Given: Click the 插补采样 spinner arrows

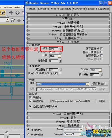Looking at the screenshot, I should tap(101, 75).
